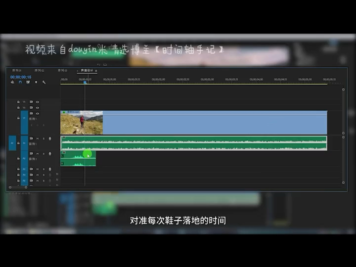Toggle sync lock on track A4
This screenshot has height=267, width=356.
point(31,175)
